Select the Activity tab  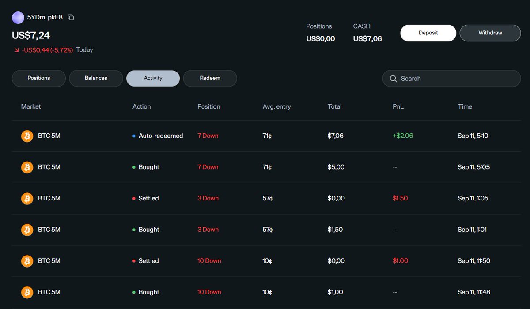tap(153, 78)
